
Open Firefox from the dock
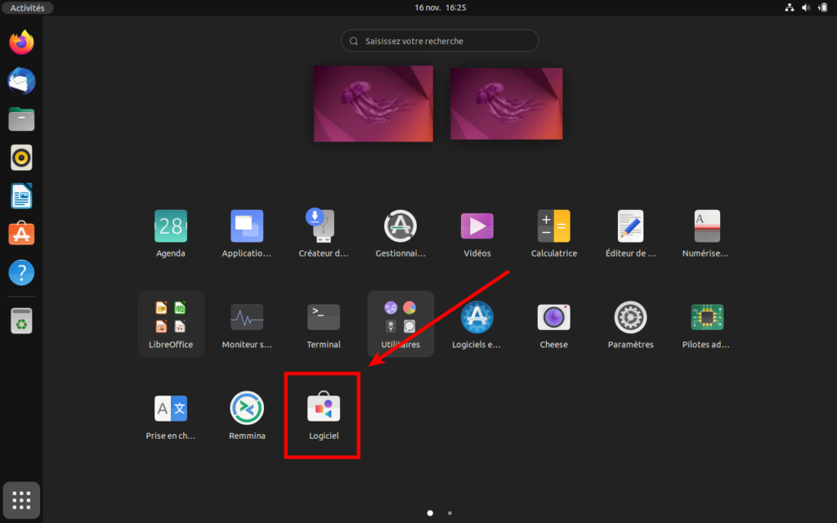pyautogui.click(x=22, y=42)
